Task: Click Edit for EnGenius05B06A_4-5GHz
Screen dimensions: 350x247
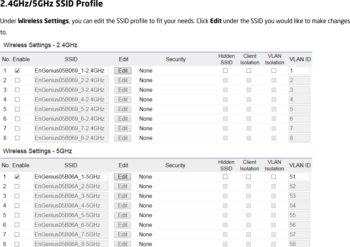Action: (x=123, y=206)
